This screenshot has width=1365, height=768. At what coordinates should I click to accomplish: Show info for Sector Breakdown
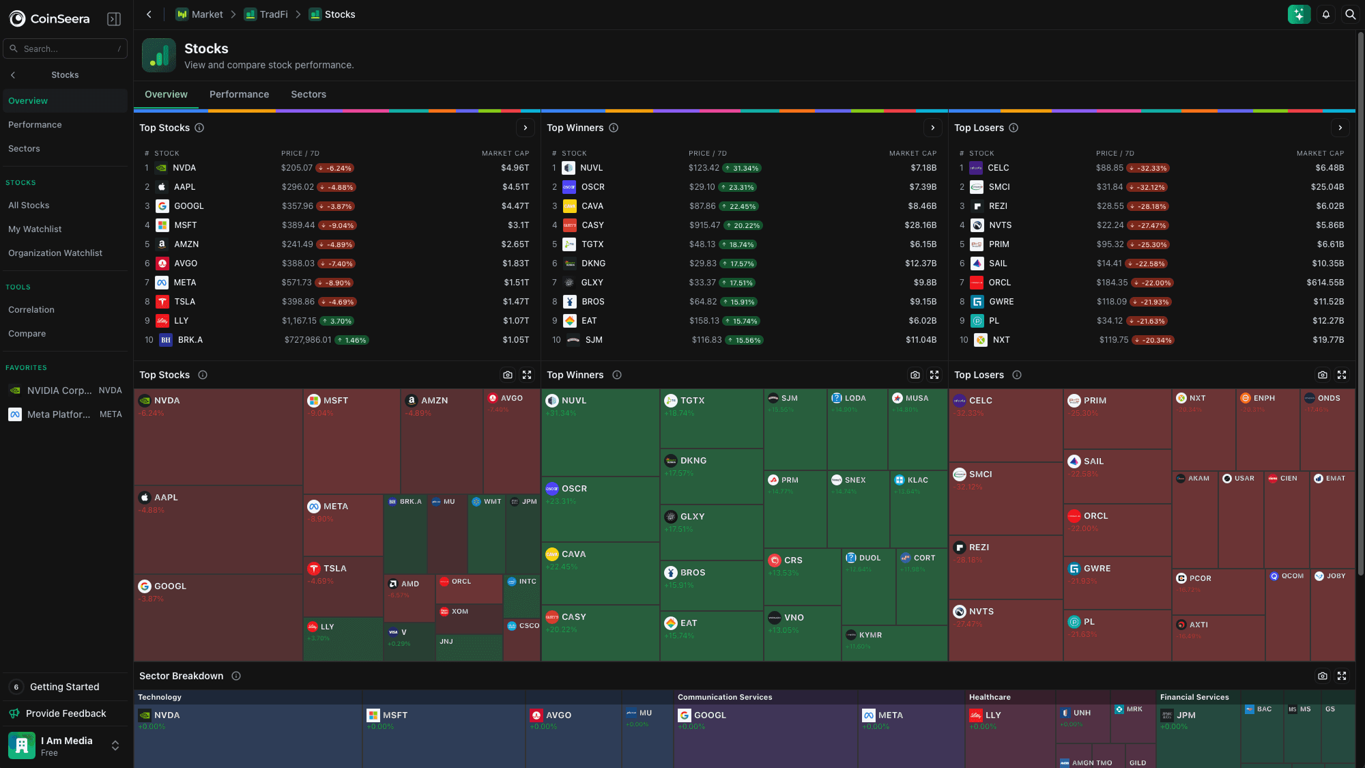tap(236, 676)
